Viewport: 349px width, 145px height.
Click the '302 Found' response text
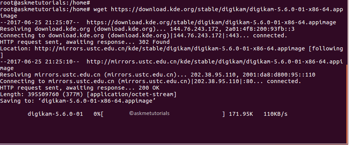pyautogui.click(x=154, y=42)
